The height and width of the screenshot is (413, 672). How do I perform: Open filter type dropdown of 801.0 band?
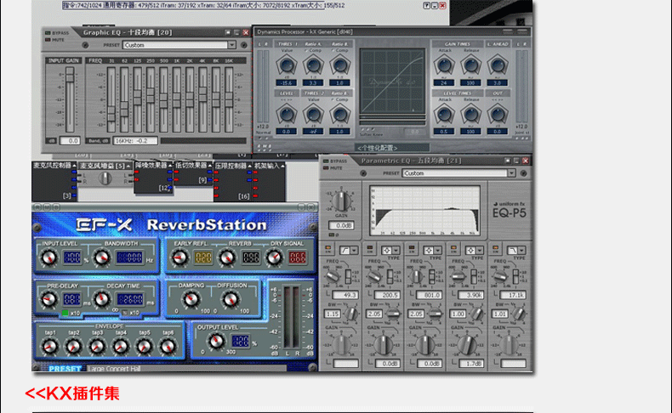(x=438, y=250)
